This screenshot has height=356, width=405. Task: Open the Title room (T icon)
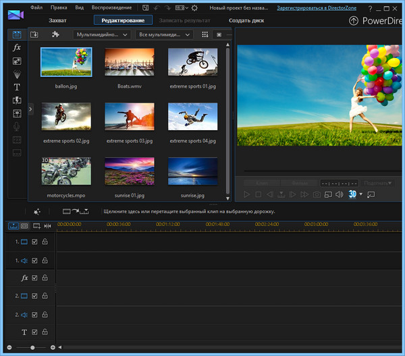[17, 86]
